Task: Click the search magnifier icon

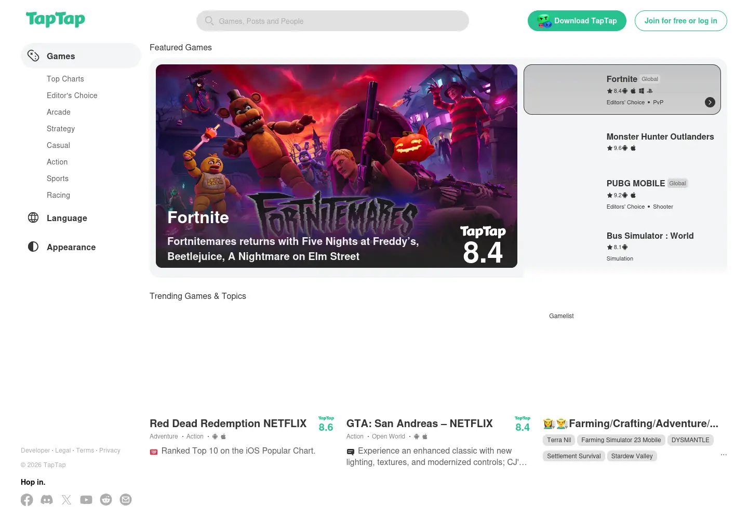Action: 209,21
